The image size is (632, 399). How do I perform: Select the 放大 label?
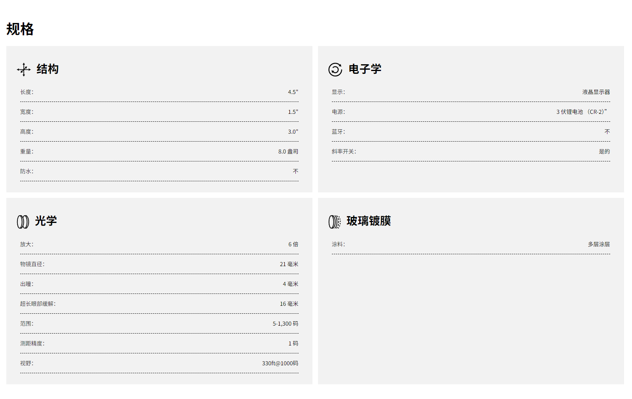[x=27, y=244]
